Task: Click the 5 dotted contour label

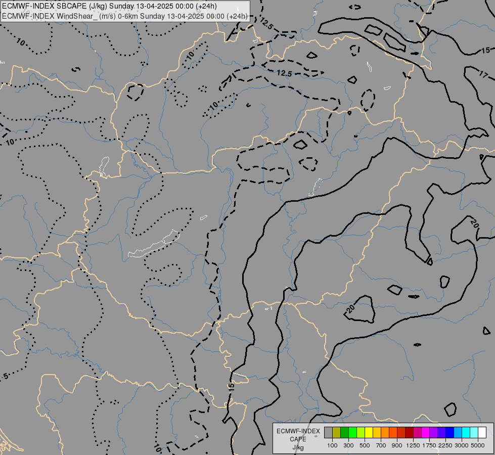Action: point(6,376)
